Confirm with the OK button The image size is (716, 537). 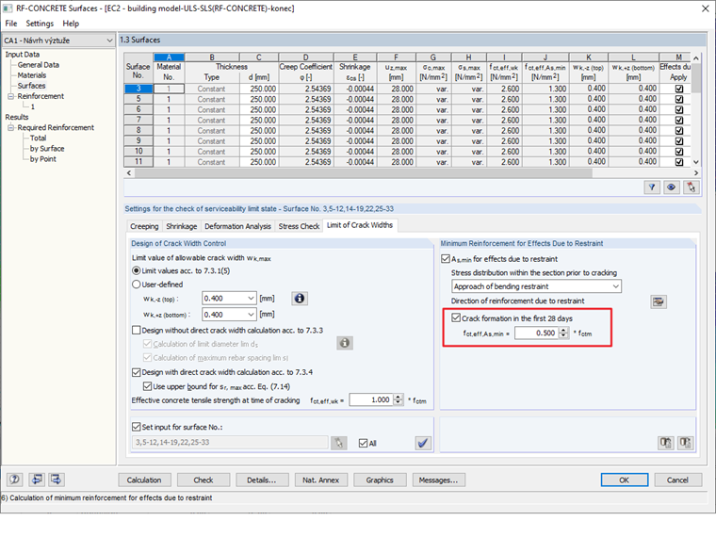625,480
